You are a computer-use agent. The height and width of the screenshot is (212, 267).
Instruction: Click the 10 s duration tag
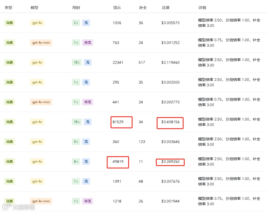pyautogui.click(x=77, y=62)
